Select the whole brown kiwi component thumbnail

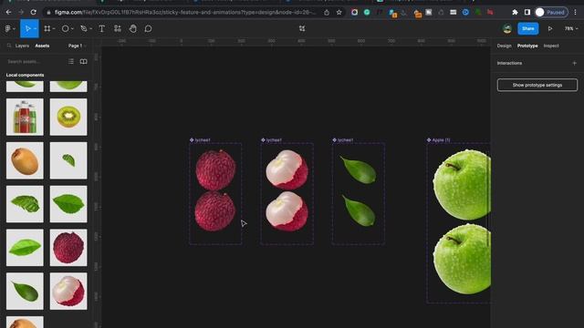click(x=25, y=160)
